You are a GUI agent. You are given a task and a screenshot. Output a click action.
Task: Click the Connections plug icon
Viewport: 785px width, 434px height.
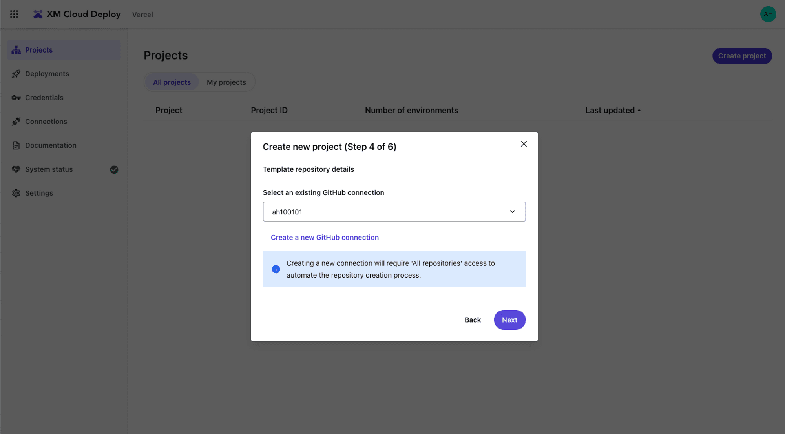(16, 122)
